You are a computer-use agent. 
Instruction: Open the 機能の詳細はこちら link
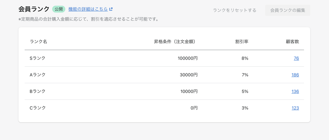(x=88, y=9)
